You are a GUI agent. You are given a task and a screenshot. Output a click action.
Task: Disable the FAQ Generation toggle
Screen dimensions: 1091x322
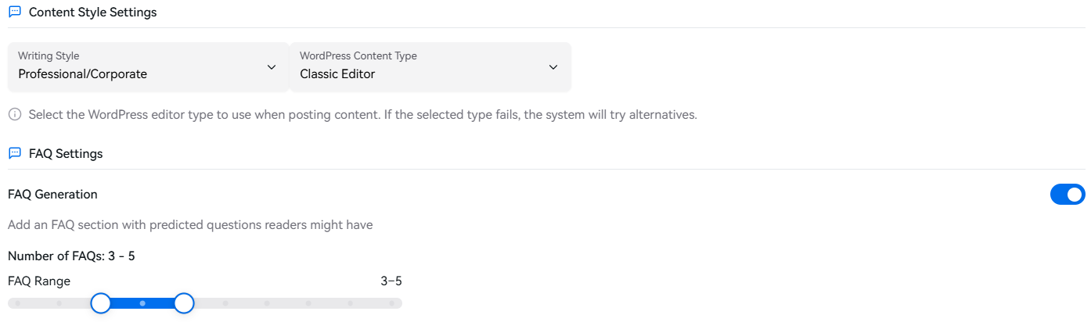coord(1068,195)
